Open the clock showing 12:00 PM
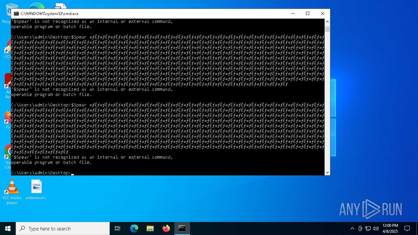The height and width of the screenshot is (235, 418). [x=390, y=228]
